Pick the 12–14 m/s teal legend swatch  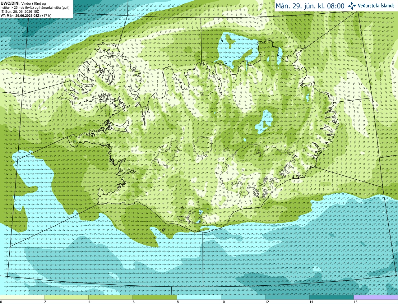[287, 297]
